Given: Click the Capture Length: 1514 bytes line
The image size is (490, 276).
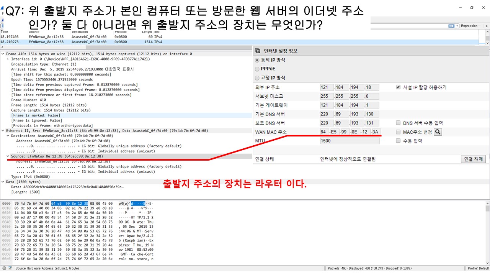Looking at the screenshot, I should pos(51,110).
